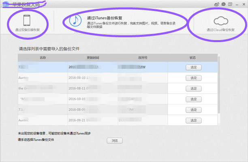
Task: Click 选定 for 2016-08-11 backup row
Action: 193,89
